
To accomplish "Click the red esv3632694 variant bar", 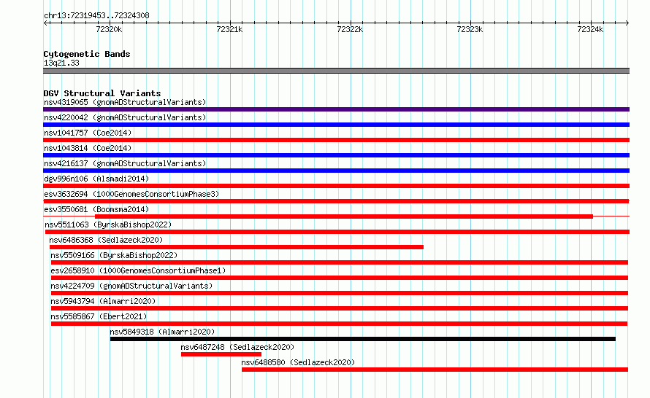I will click(x=336, y=201).
